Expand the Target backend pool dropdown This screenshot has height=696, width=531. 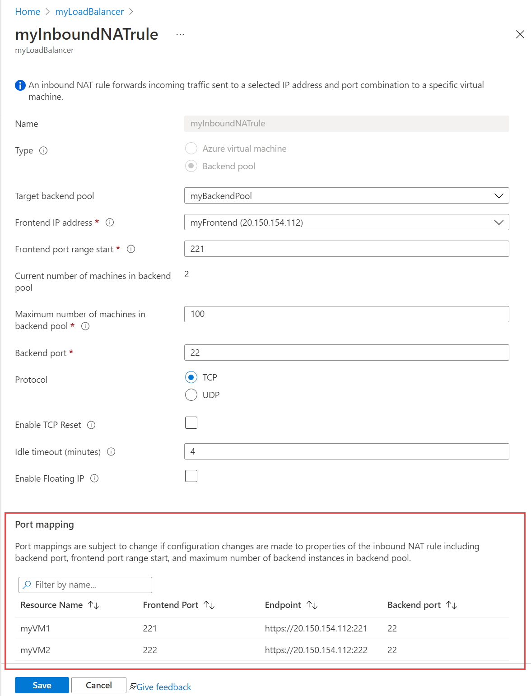pos(346,196)
